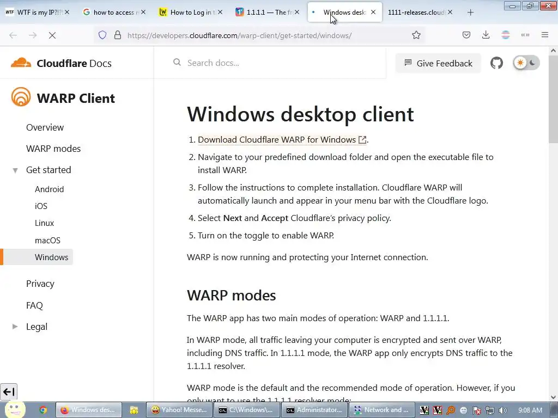Select Linux in sidebar
The height and width of the screenshot is (418, 558).
point(45,223)
